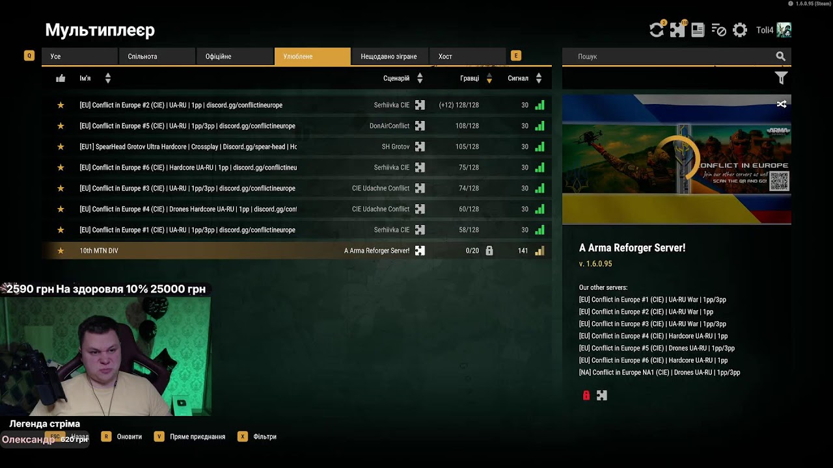This screenshot has height=468, width=833.
Task: Open the news page icon in top toolbar
Action: [x=698, y=30]
